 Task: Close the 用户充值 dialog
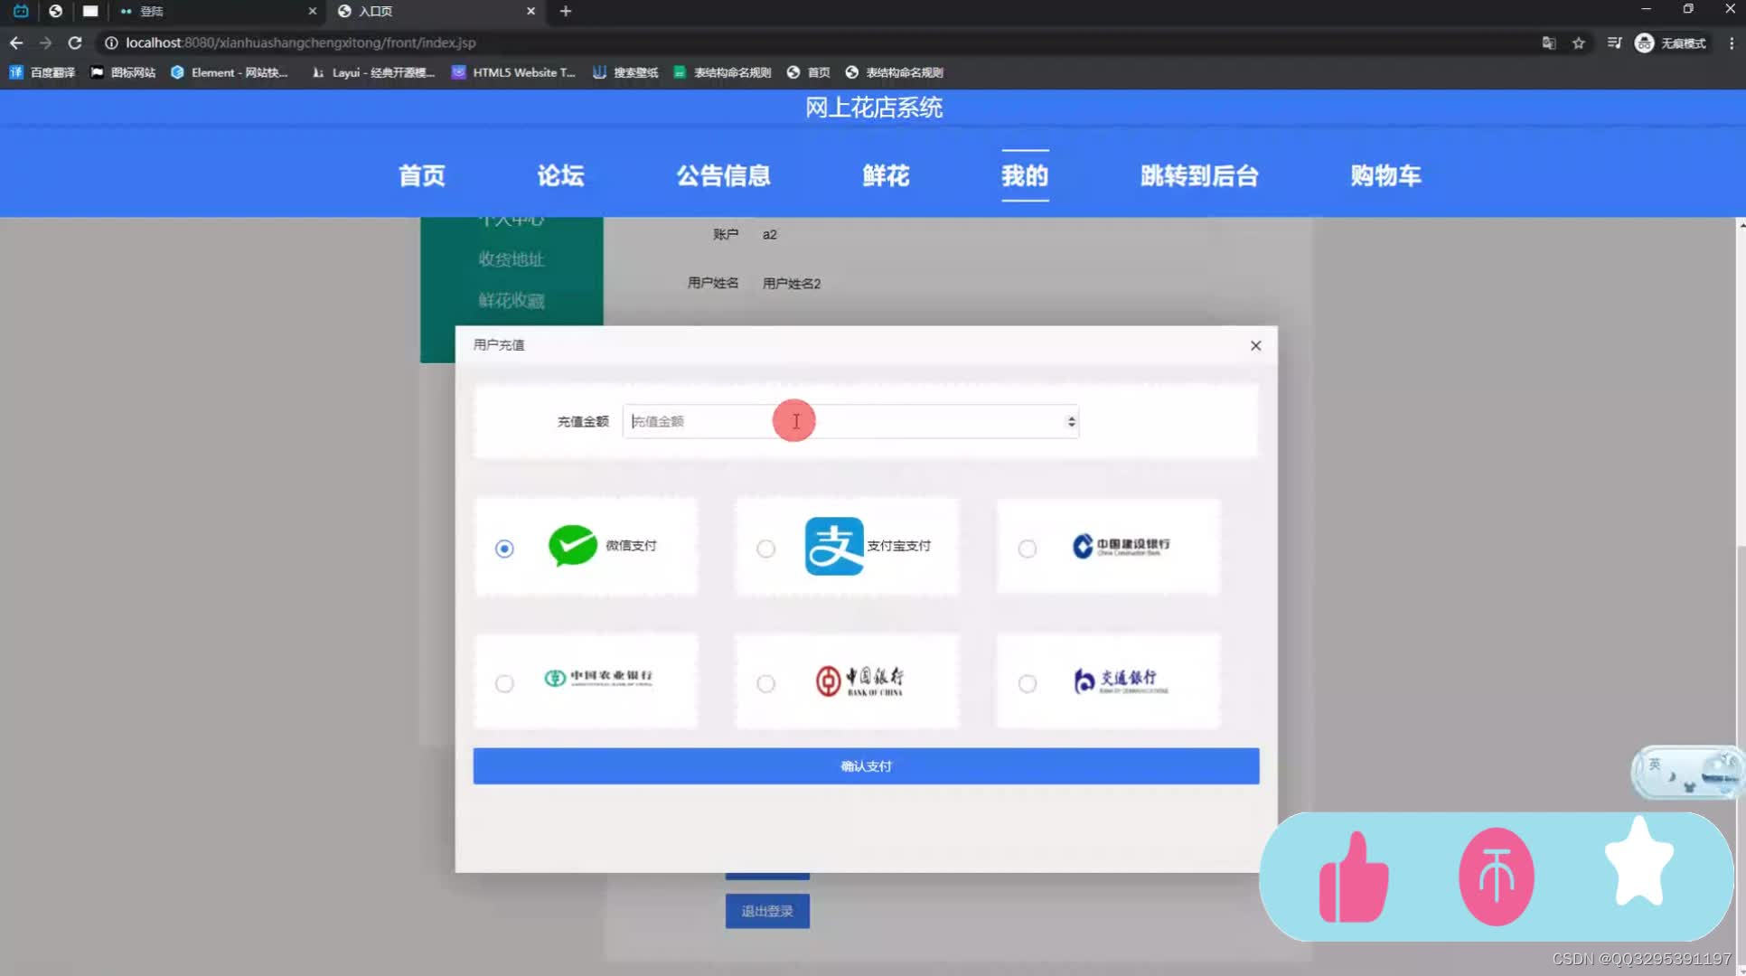(x=1255, y=345)
